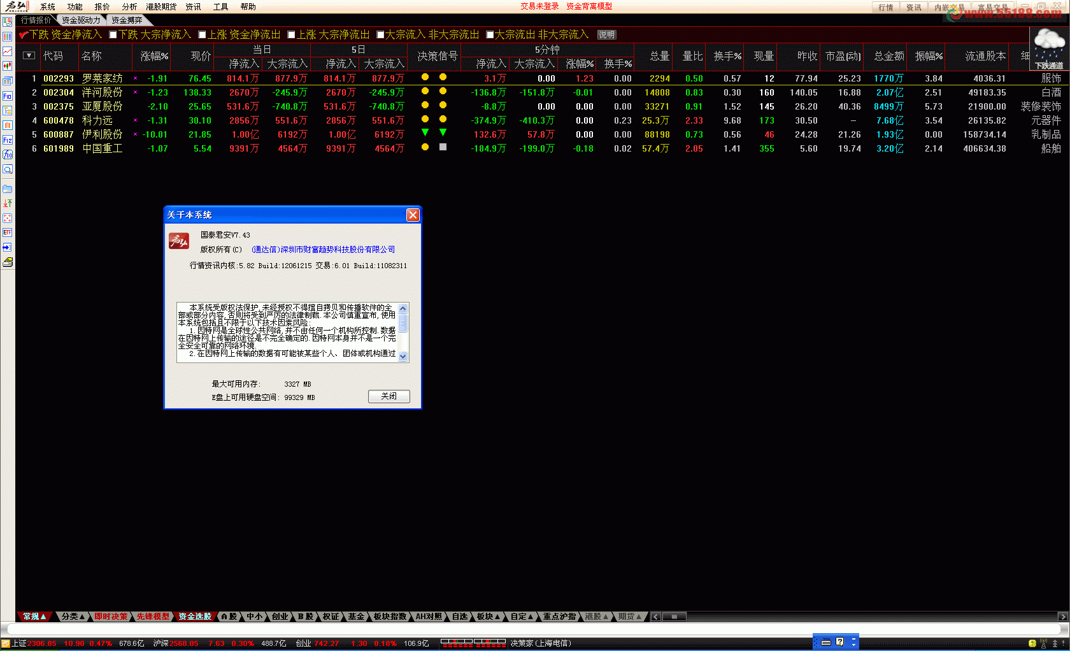1070x651 pixels.
Task: Click the 行情 button at top right
Action: coord(885,8)
